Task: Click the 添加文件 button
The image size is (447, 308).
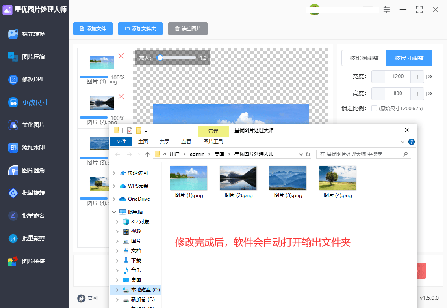Action: click(x=93, y=29)
